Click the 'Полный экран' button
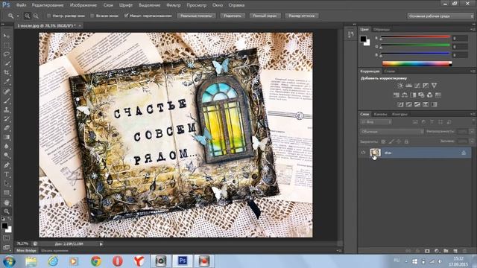477x268 pixels. [x=265, y=16]
